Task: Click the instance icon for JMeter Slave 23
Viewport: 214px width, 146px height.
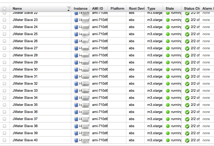Action: pos(76,20)
